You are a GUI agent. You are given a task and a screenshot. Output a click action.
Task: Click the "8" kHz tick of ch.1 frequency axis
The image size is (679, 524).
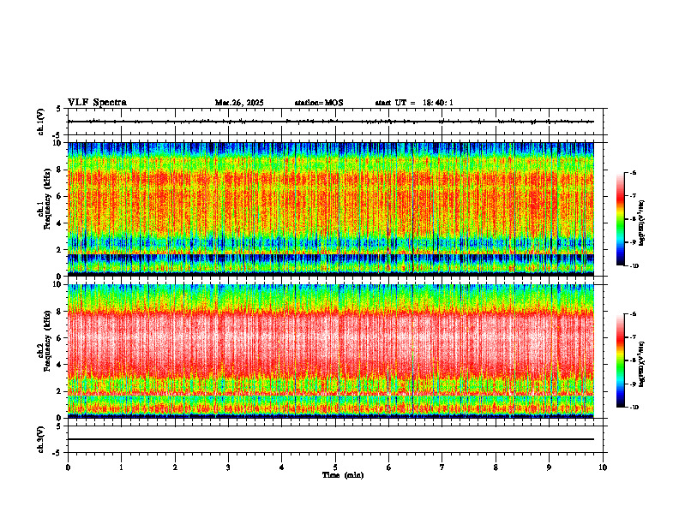[60, 170]
